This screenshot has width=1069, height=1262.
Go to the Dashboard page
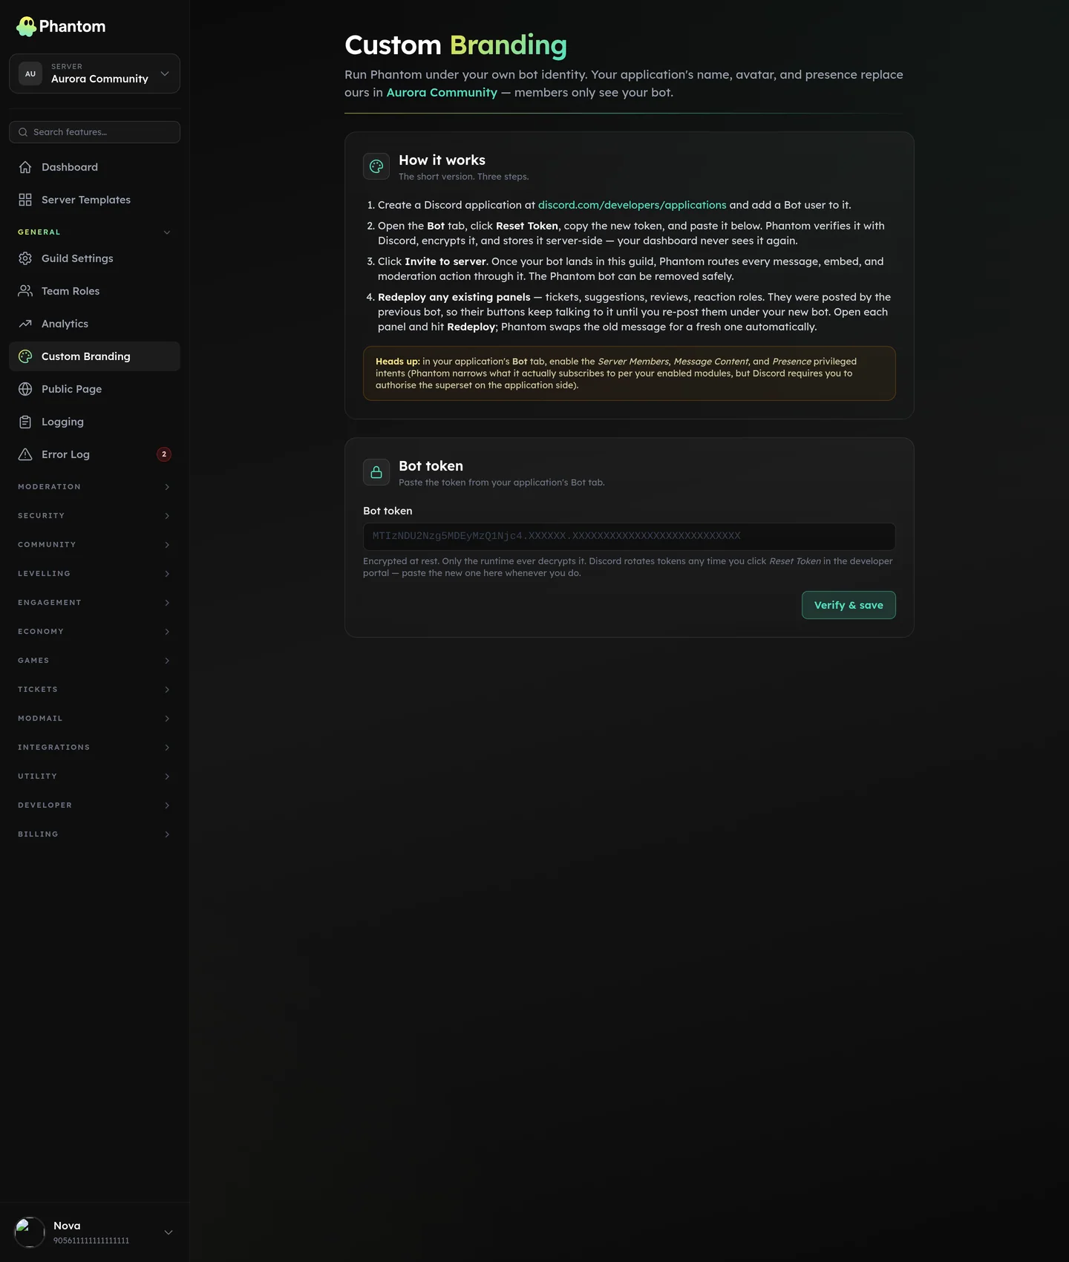[x=94, y=167]
